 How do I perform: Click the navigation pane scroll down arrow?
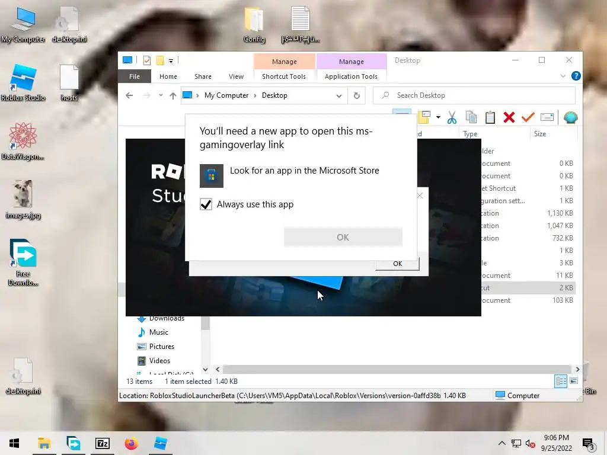pos(206,369)
